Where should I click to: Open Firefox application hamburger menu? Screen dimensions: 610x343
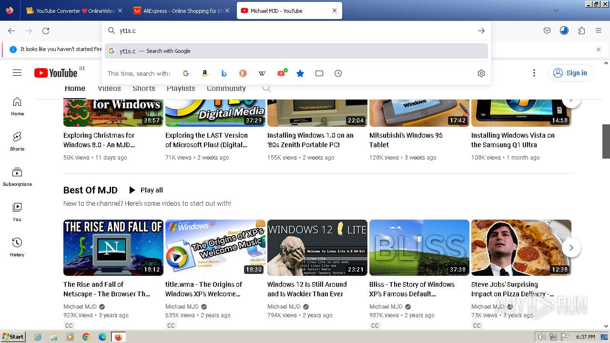[599, 30]
